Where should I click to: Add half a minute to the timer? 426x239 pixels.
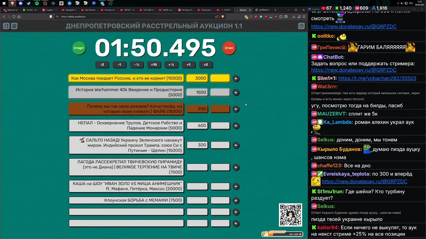(171, 65)
